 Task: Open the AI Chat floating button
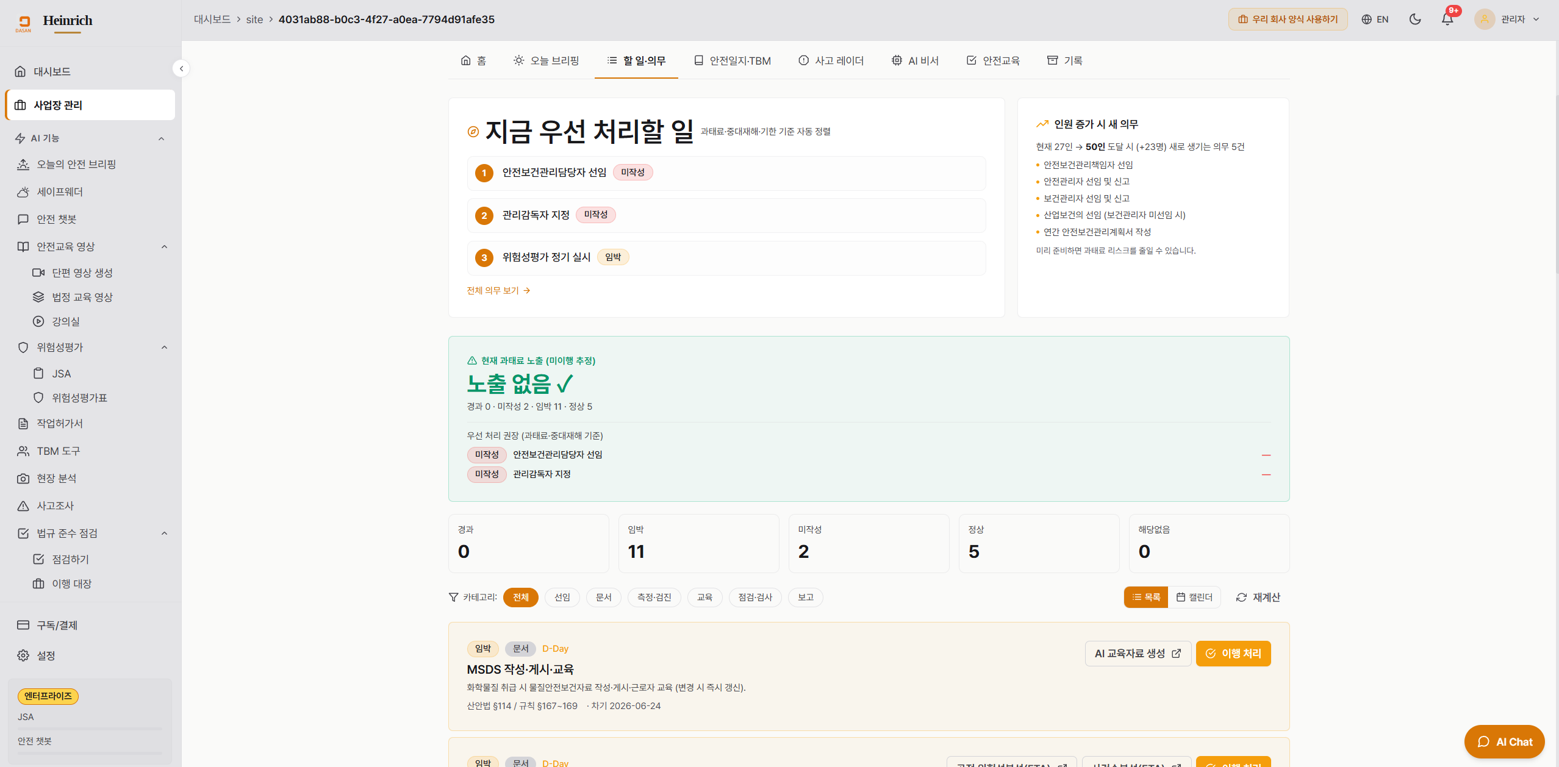(1504, 742)
